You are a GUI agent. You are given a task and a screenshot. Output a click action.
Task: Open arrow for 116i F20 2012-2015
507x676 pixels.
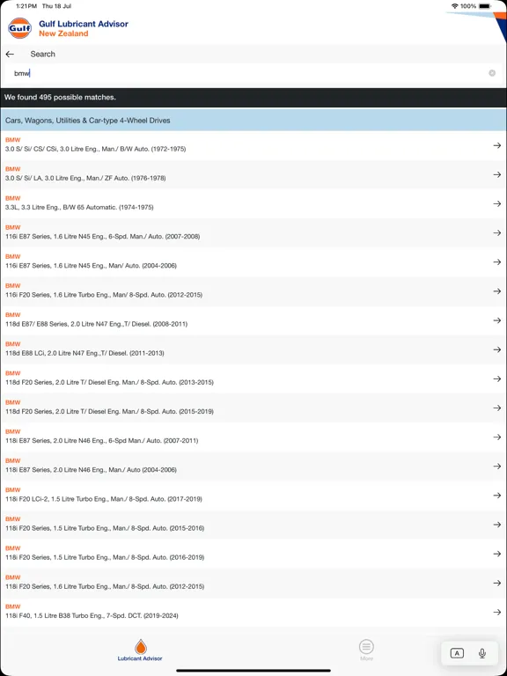point(497,291)
